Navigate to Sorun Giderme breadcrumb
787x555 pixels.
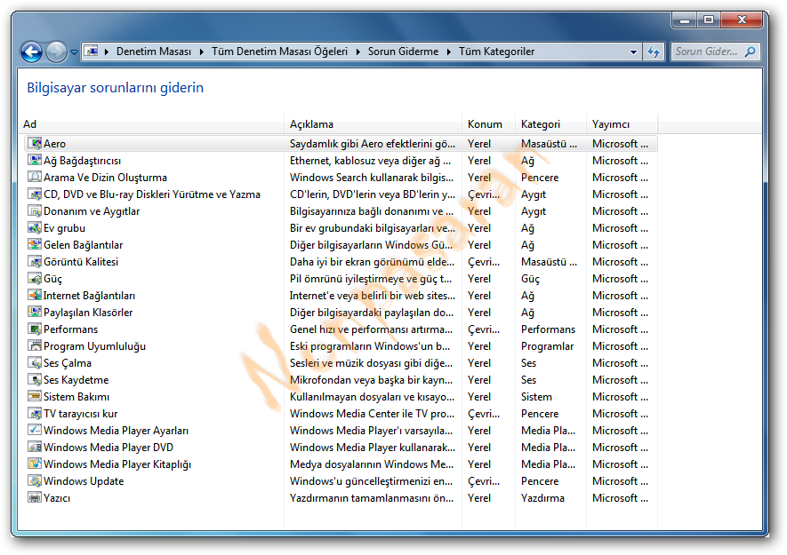tap(403, 52)
